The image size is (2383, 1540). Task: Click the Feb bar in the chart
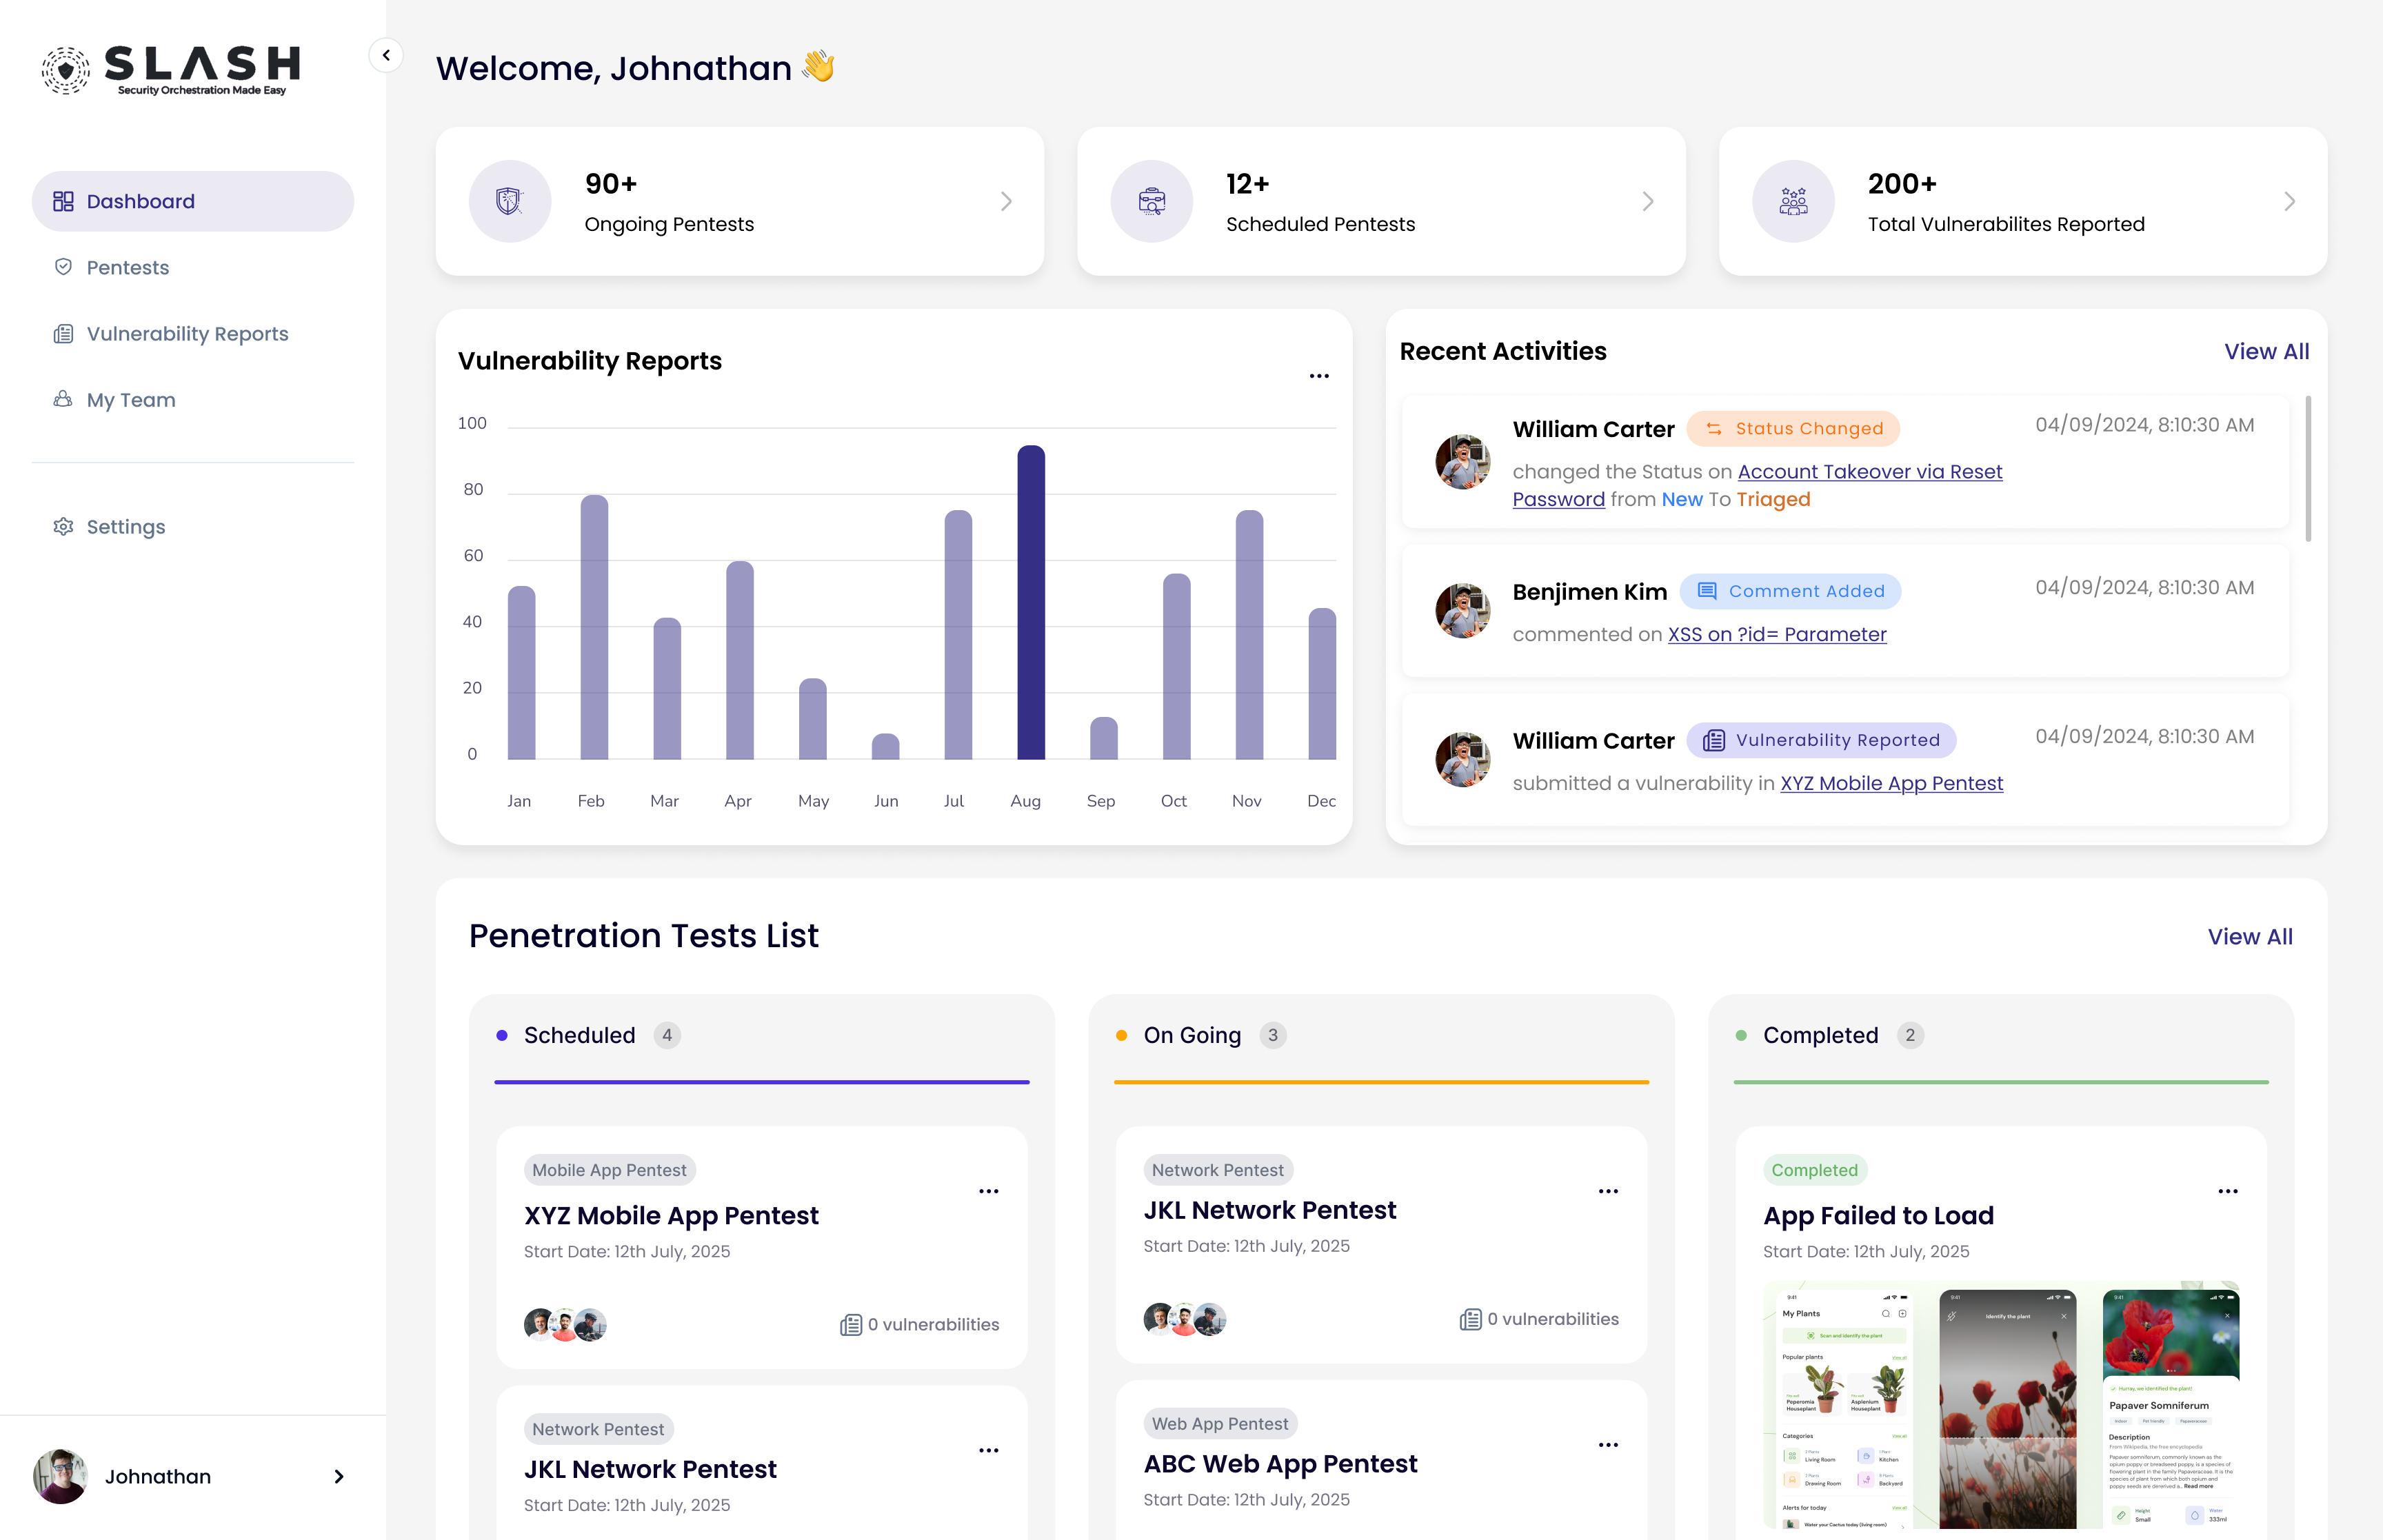coord(594,627)
